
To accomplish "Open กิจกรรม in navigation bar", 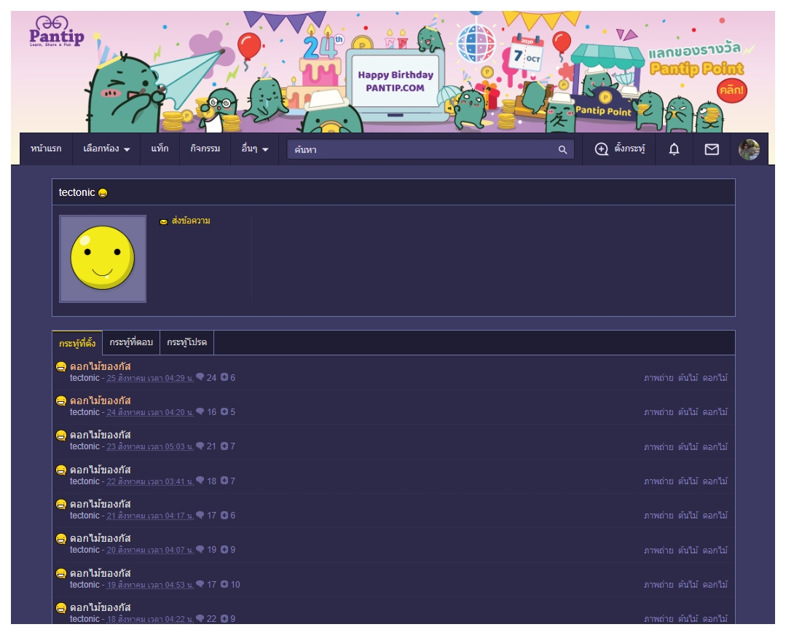I will (205, 149).
